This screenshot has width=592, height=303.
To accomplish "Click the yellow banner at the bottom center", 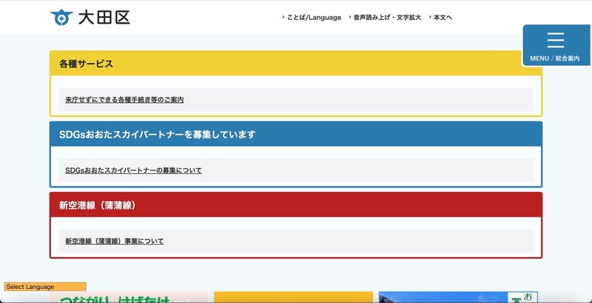I will coord(293,297).
